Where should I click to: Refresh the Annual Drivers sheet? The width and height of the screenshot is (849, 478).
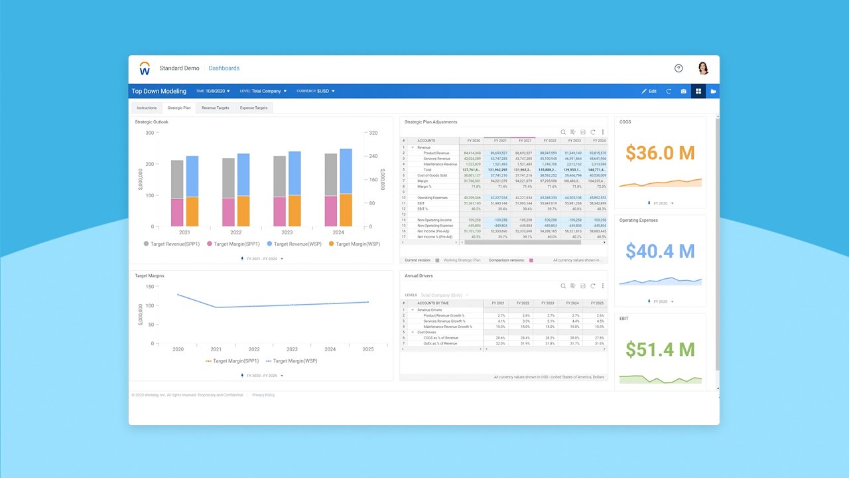click(x=593, y=286)
